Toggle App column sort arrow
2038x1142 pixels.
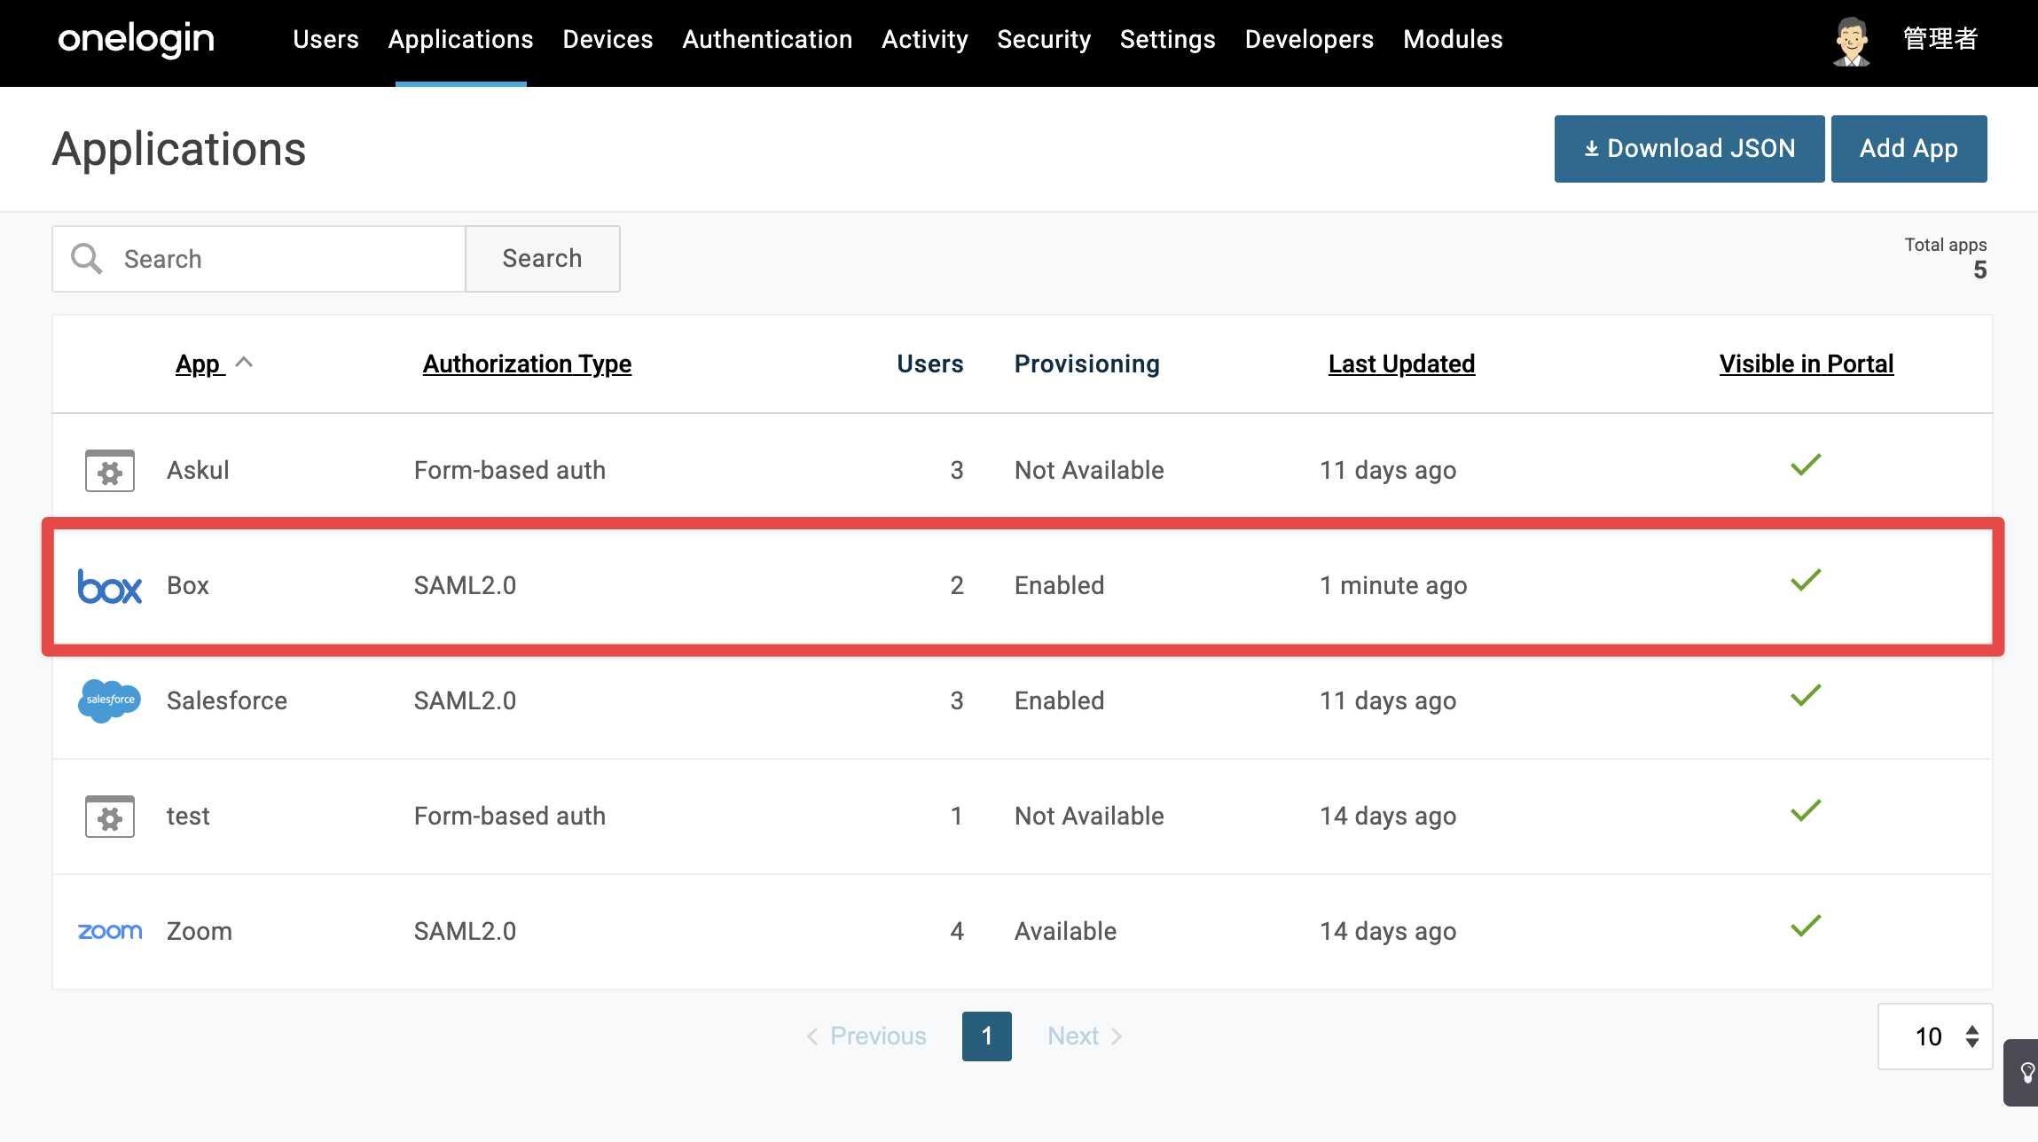[x=244, y=363]
